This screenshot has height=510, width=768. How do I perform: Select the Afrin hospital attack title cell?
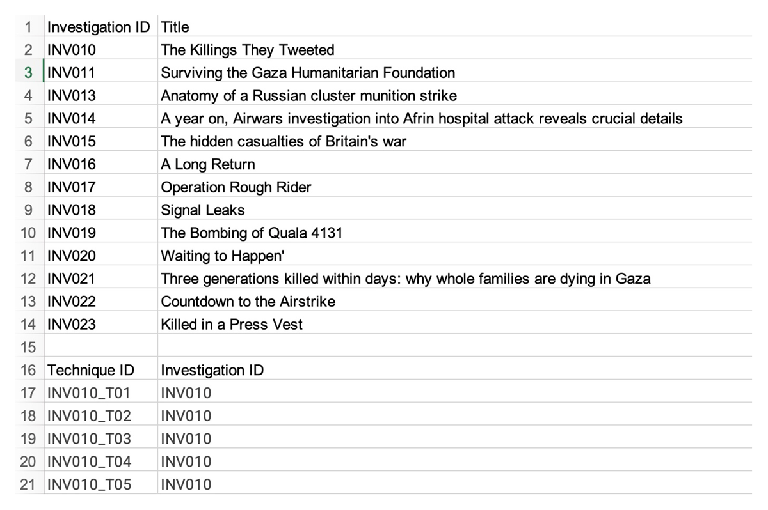coord(455,119)
